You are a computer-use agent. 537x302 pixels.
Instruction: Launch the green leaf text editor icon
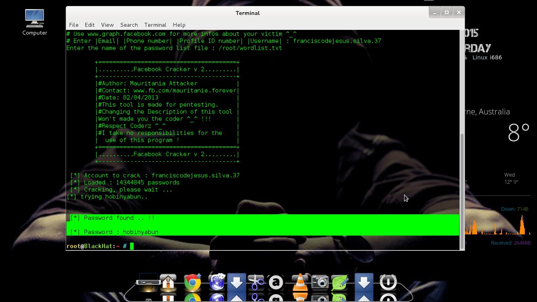point(340,282)
